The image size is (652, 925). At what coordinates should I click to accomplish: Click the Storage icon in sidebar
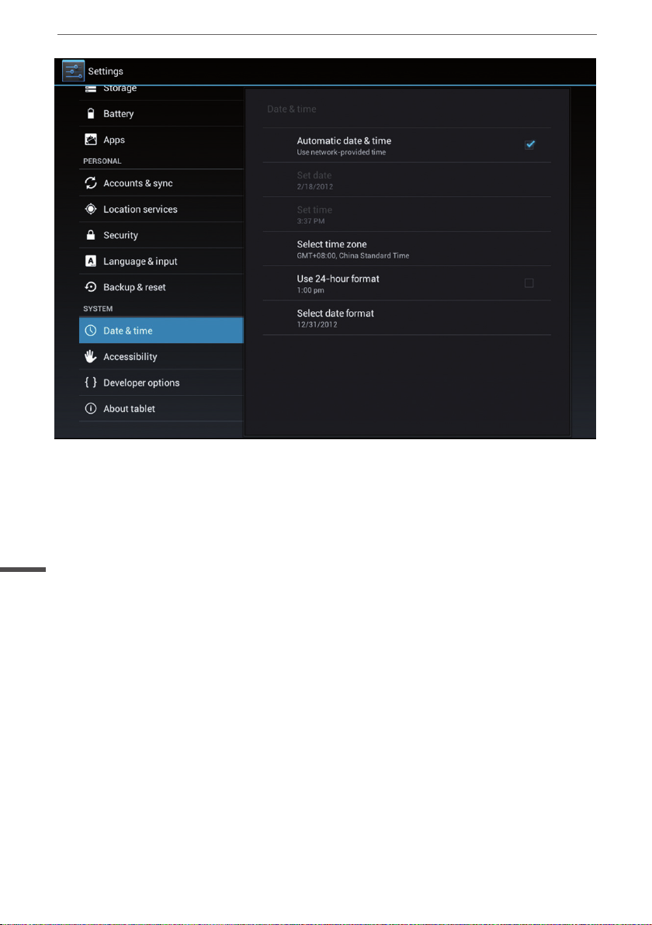pyautogui.click(x=90, y=89)
